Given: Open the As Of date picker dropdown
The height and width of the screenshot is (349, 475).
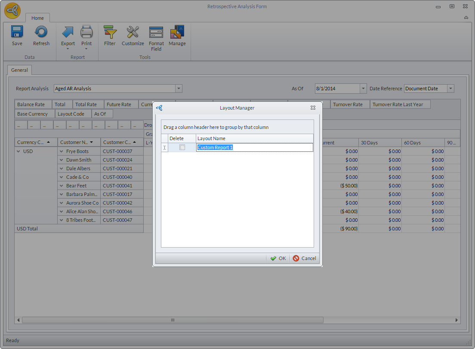Looking at the screenshot, I should (x=363, y=89).
